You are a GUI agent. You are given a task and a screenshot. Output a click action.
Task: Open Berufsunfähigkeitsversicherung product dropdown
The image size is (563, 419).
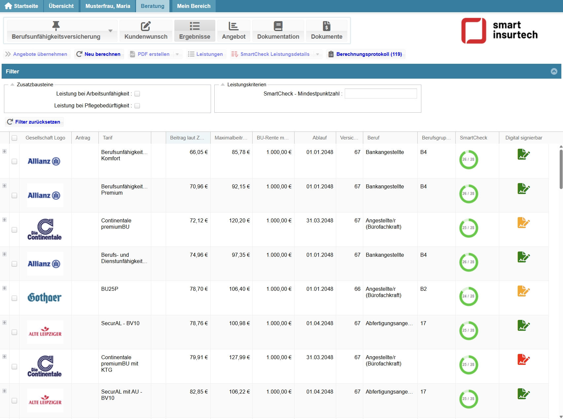110,31
